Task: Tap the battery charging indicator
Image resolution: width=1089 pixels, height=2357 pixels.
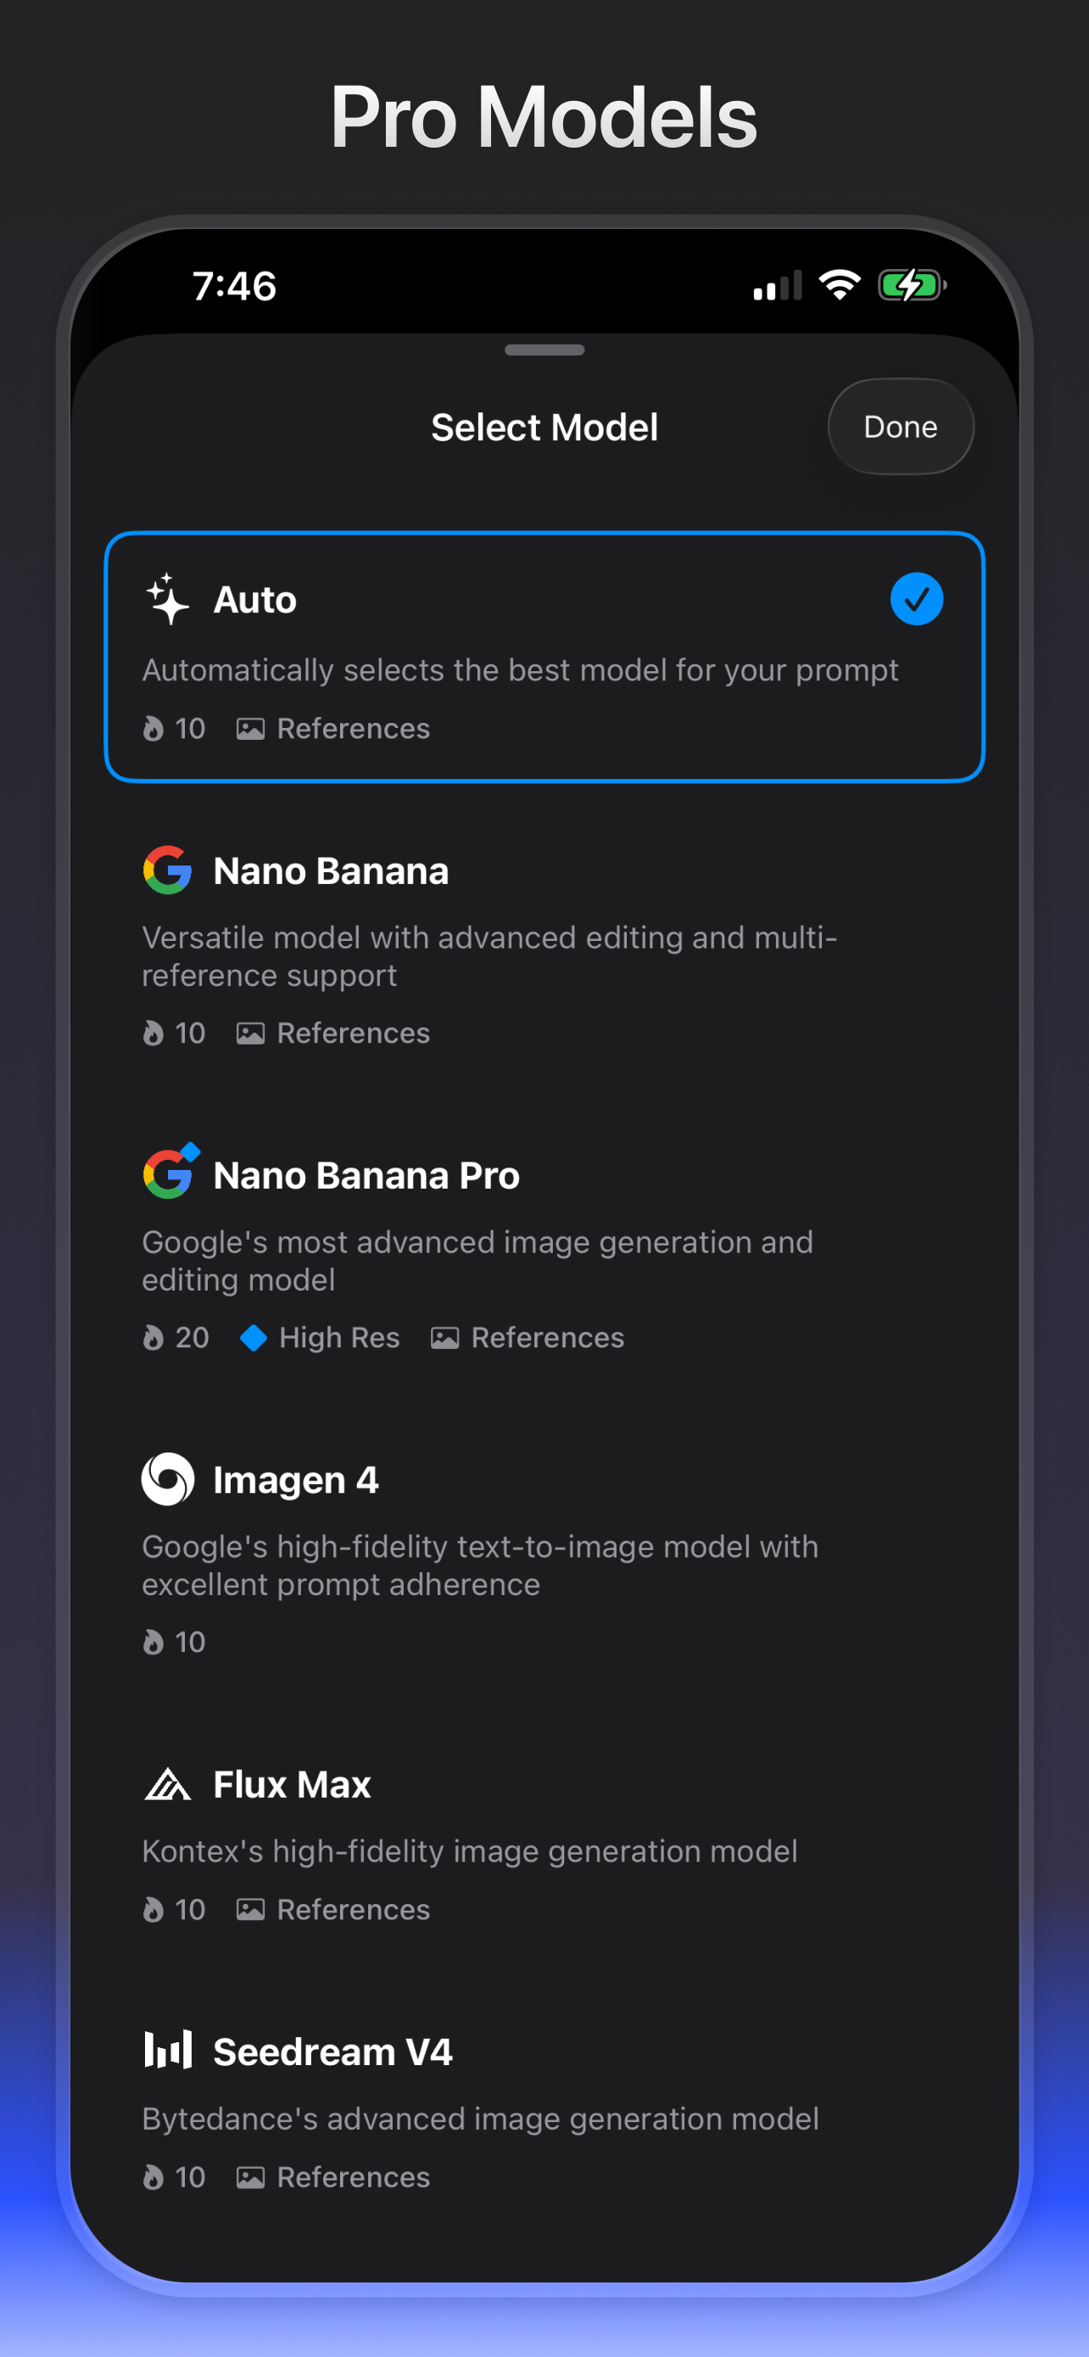Action: [911, 285]
